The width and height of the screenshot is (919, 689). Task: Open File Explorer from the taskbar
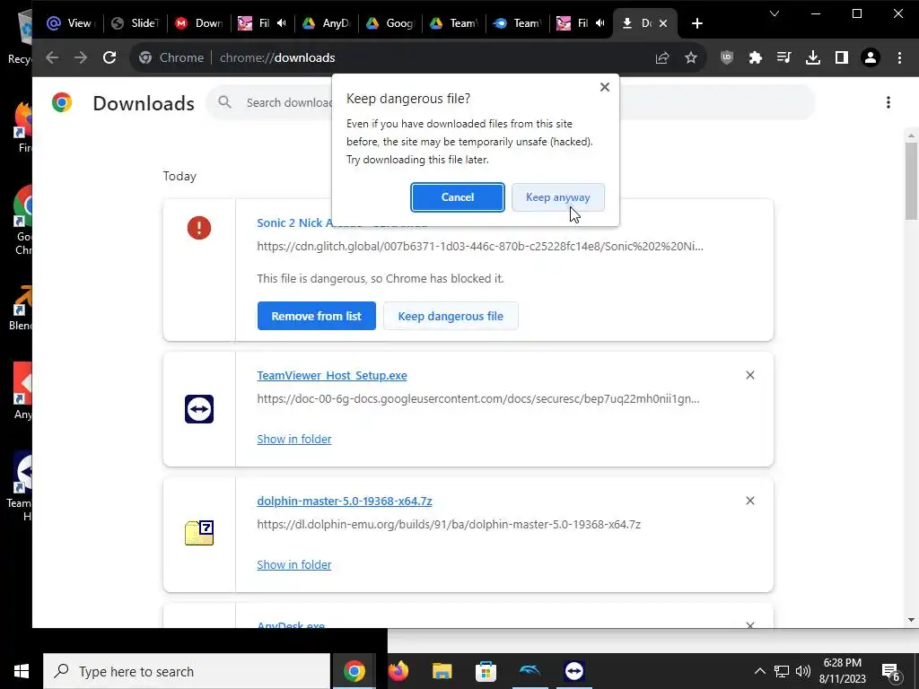click(x=442, y=671)
